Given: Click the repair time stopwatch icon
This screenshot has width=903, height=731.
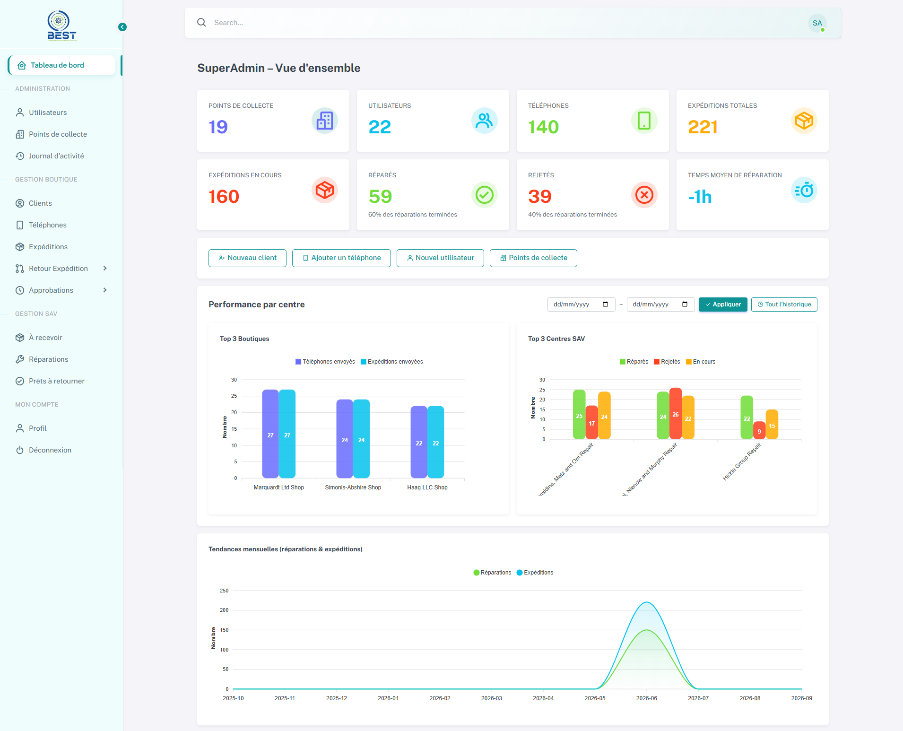Looking at the screenshot, I should pos(804,190).
